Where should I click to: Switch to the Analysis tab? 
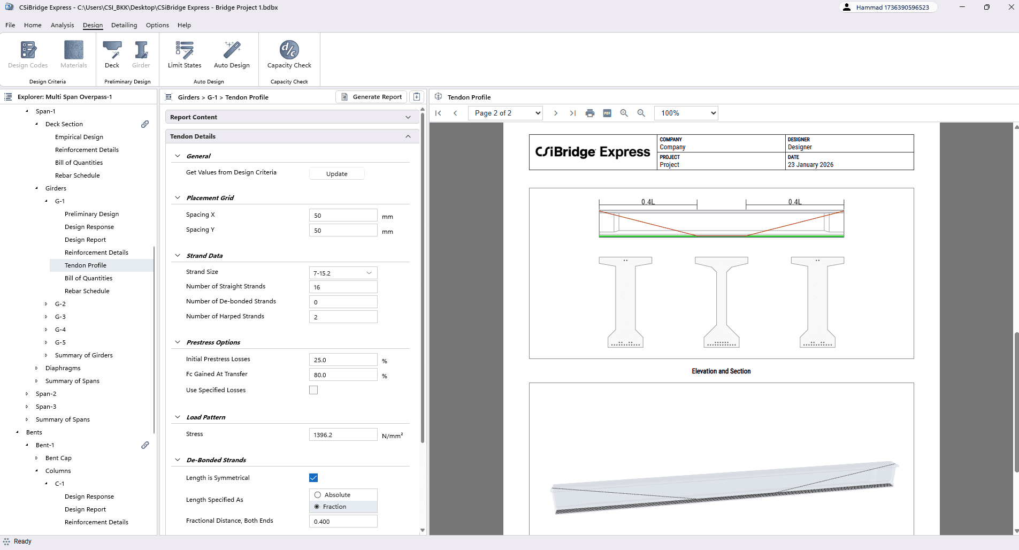coord(62,25)
